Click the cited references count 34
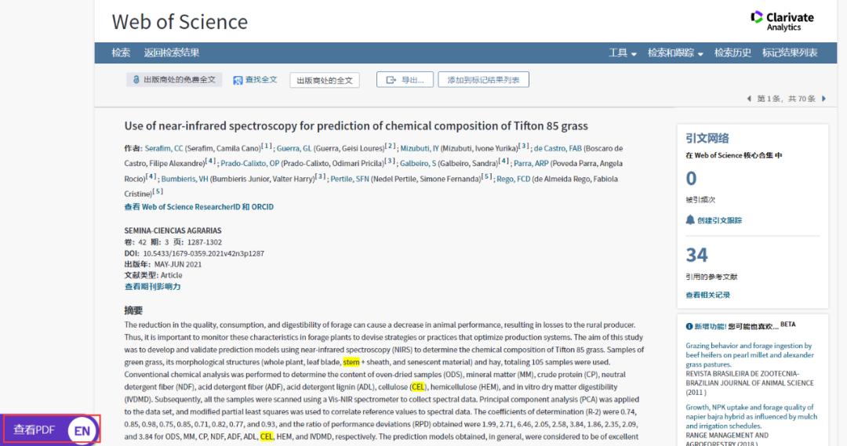Screen dimensions: 847x446 click(x=697, y=255)
